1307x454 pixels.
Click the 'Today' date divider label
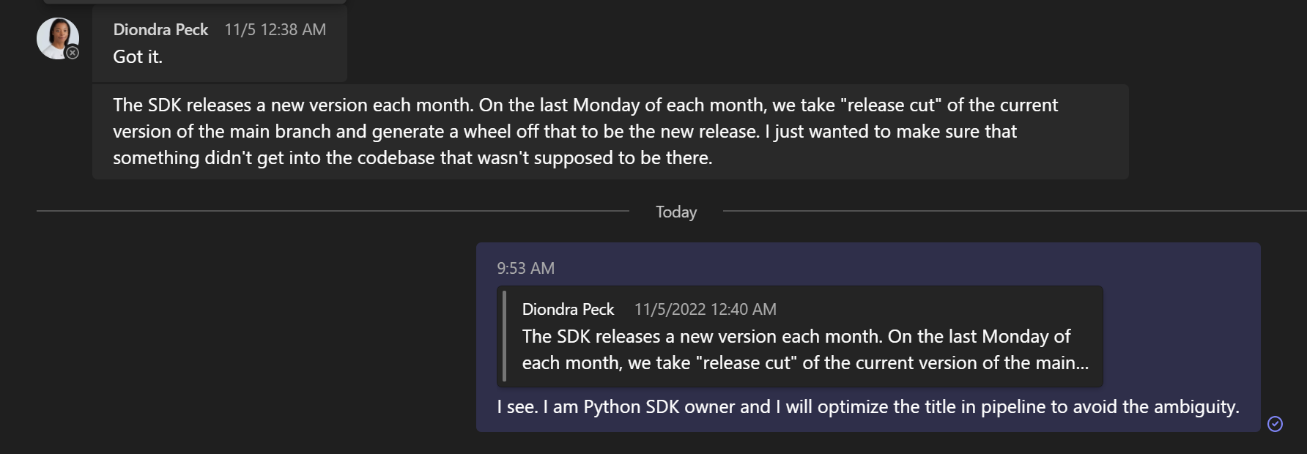(x=675, y=212)
